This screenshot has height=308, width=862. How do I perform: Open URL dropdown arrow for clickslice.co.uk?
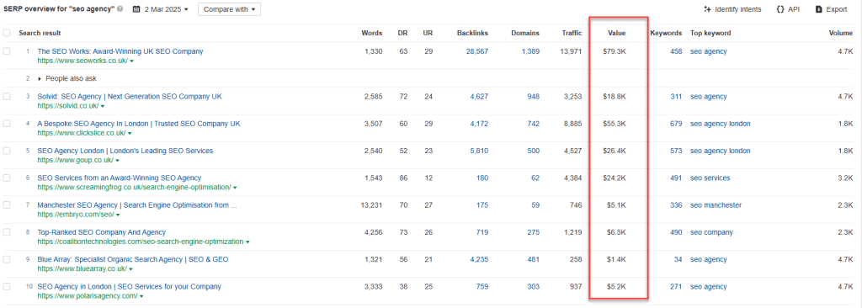click(x=129, y=133)
